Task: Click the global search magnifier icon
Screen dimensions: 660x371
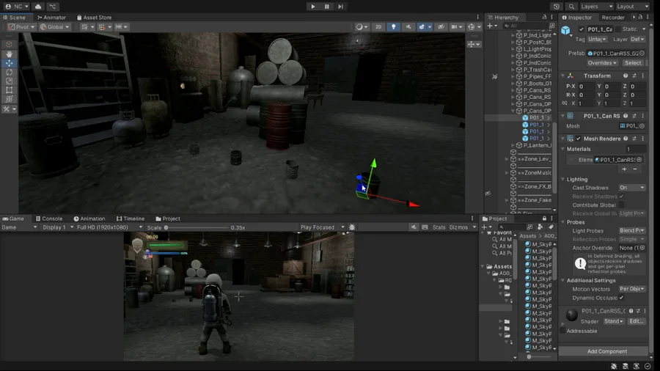Action: (x=571, y=7)
